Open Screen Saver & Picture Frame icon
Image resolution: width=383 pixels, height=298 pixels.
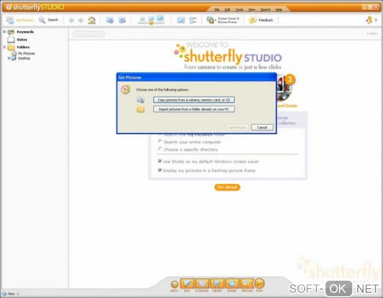pos(210,20)
